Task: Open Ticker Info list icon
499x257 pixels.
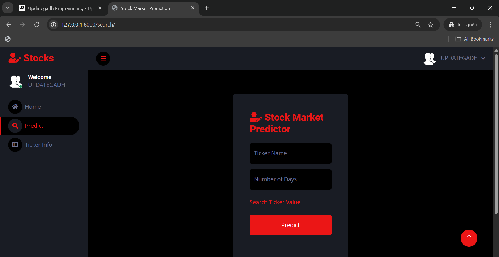Action: coord(15,145)
